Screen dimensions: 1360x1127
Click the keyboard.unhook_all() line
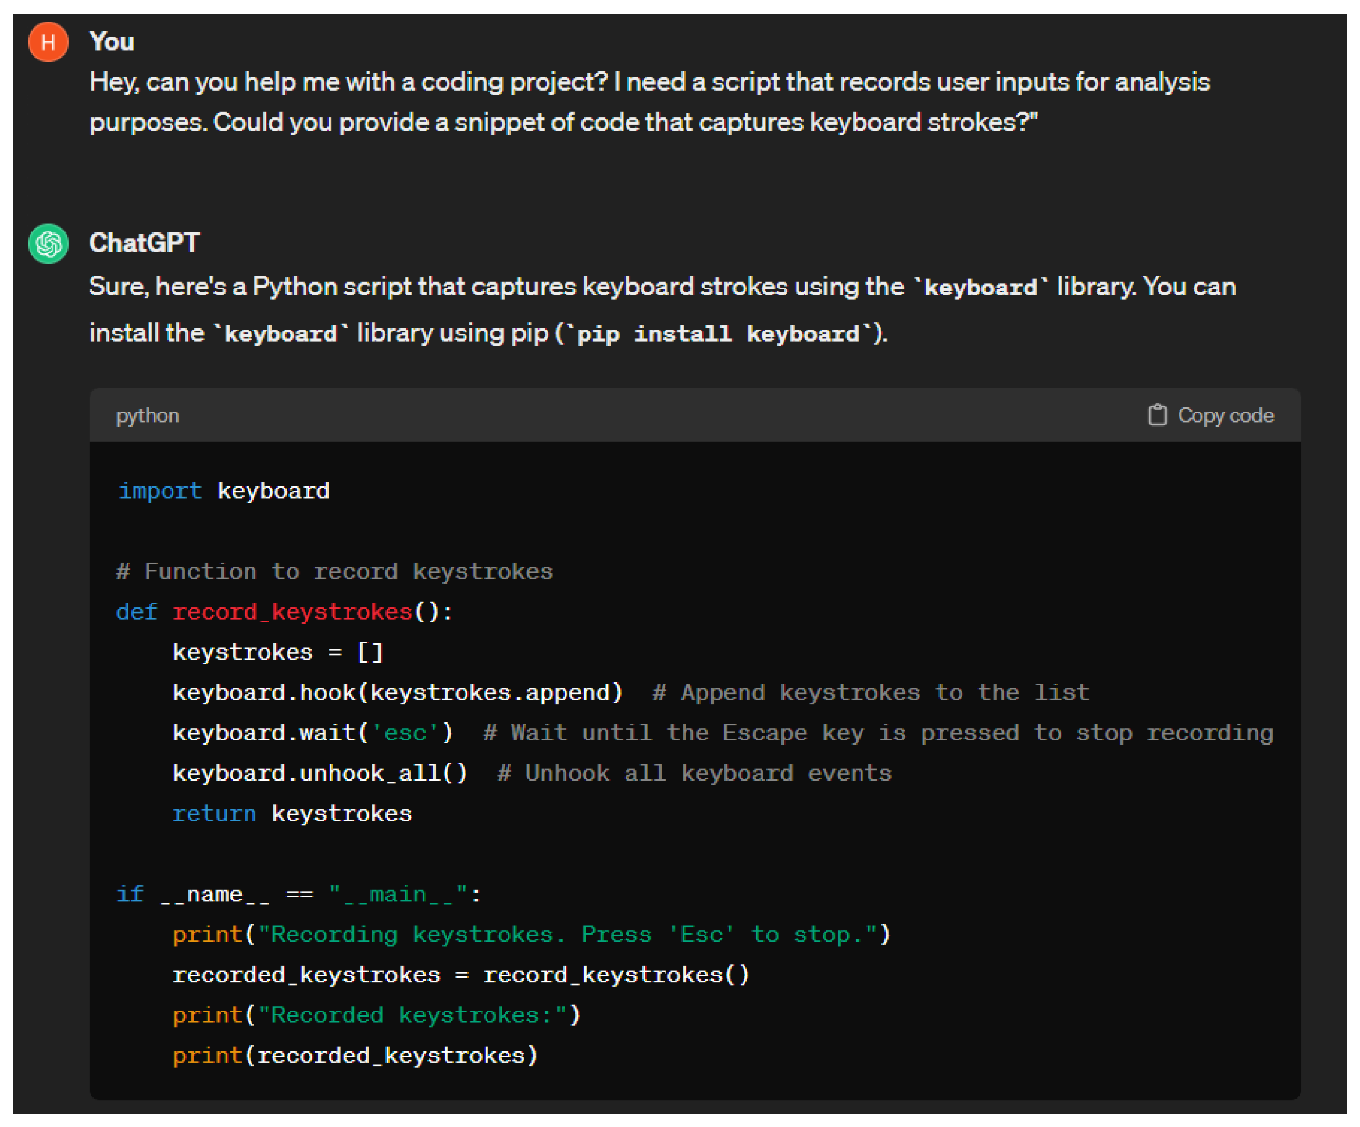point(319,773)
